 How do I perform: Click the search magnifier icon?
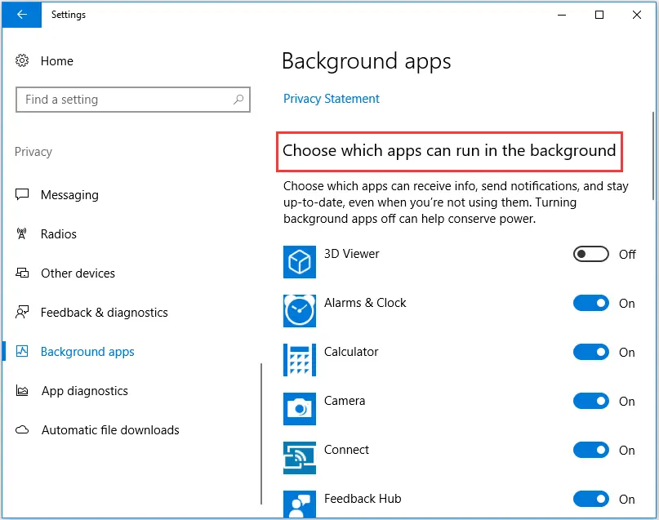tap(238, 100)
